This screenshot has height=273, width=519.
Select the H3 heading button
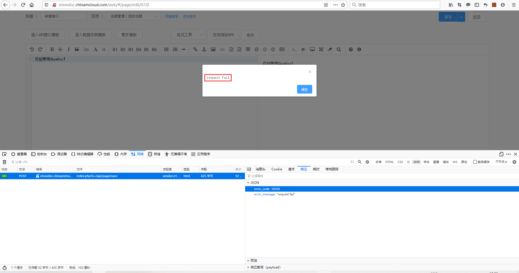(131, 49)
